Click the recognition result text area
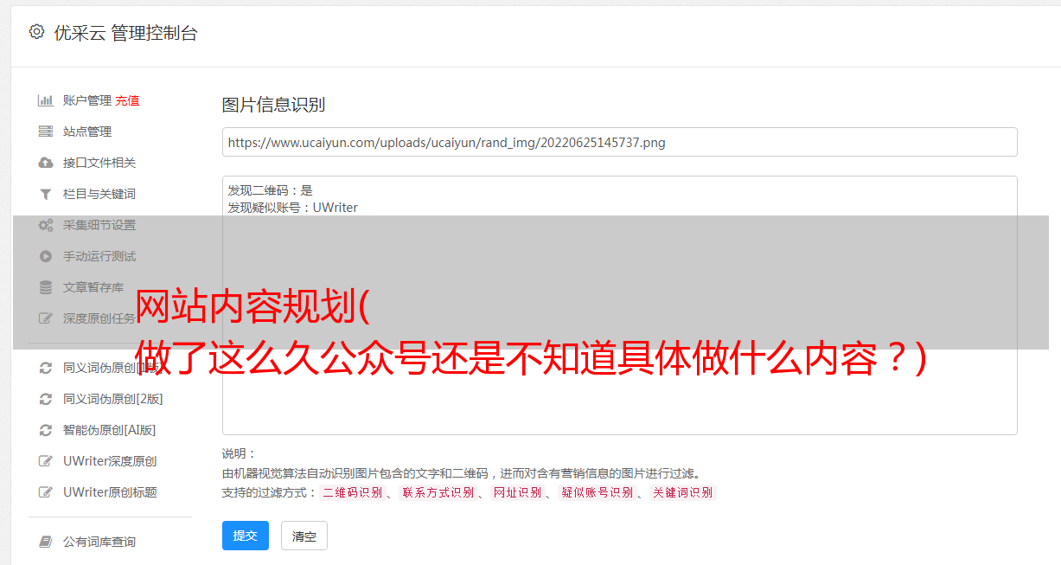 (619, 305)
